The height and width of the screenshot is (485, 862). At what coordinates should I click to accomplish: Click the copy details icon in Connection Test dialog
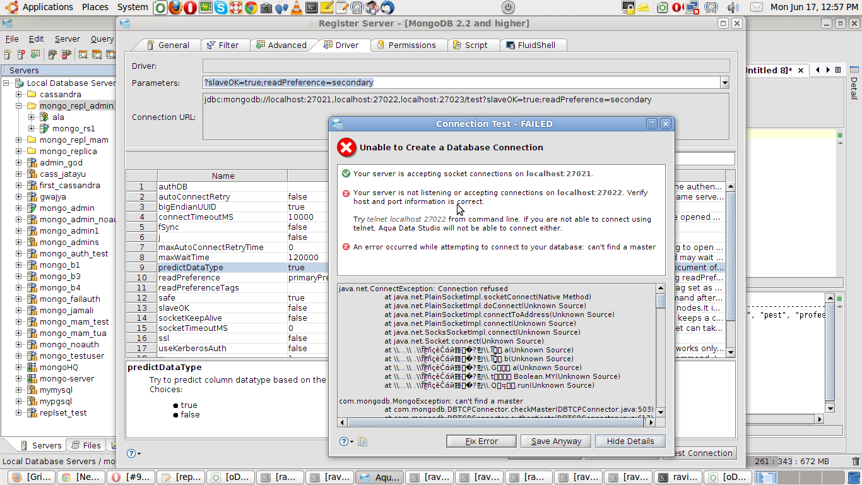tap(362, 441)
